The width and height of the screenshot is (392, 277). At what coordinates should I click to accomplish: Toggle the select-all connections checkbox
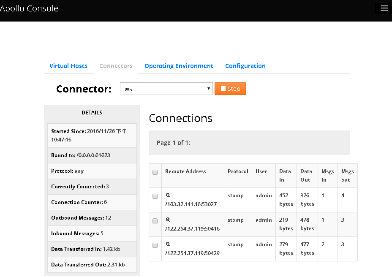tap(155, 172)
